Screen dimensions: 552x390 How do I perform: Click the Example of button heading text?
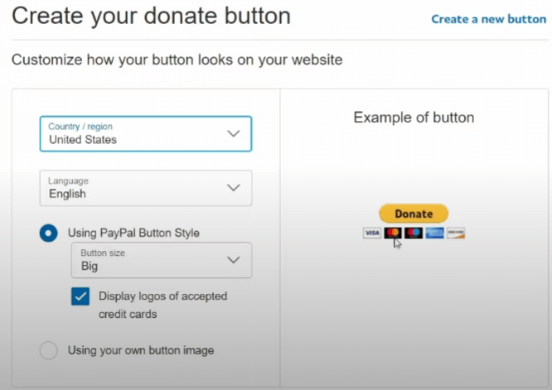point(414,118)
